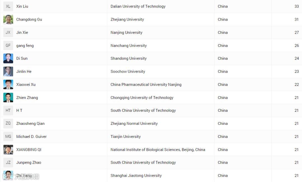Viewport: 302px width, 182px height.
Task: Click Xiaowei Xu's avatar photo
Action: click(x=8, y=84)
